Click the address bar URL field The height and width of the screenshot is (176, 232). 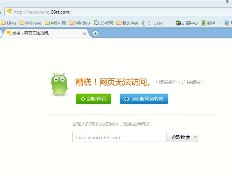point(118,12)
